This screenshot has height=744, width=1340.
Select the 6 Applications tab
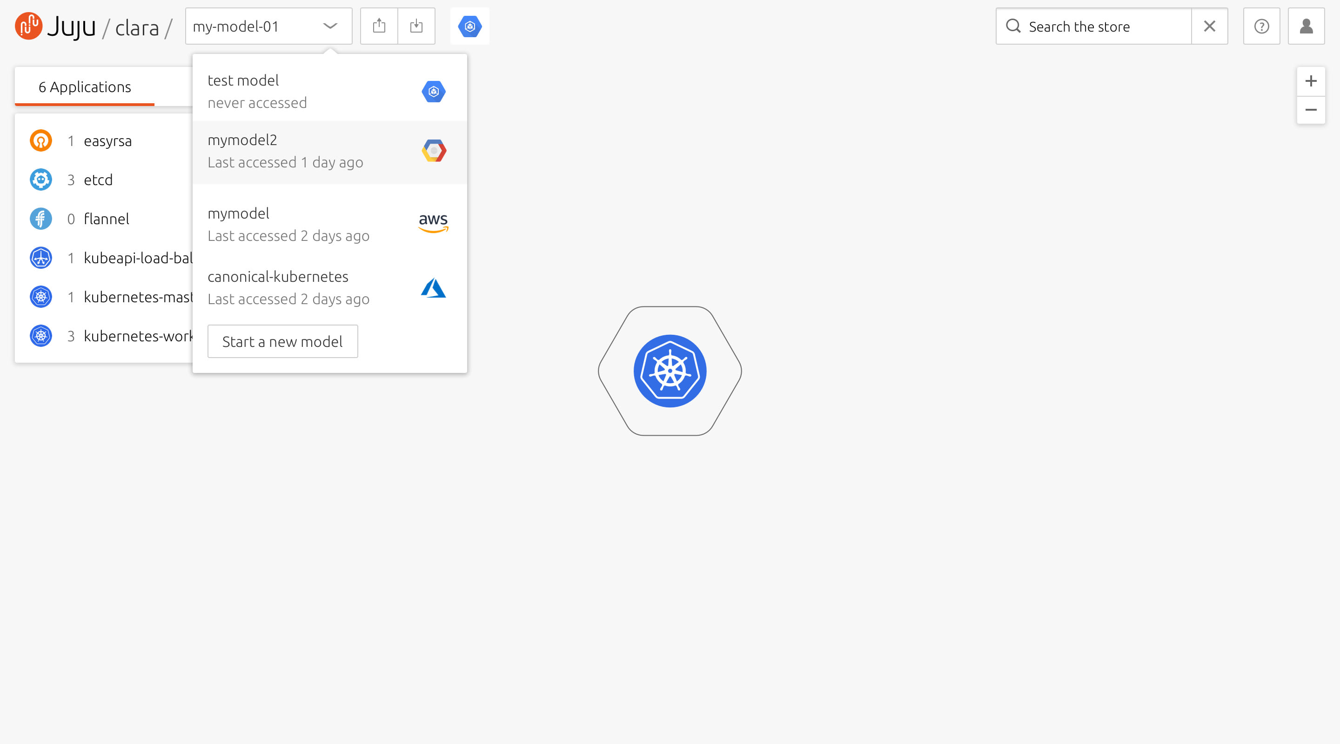click(85, 87)
